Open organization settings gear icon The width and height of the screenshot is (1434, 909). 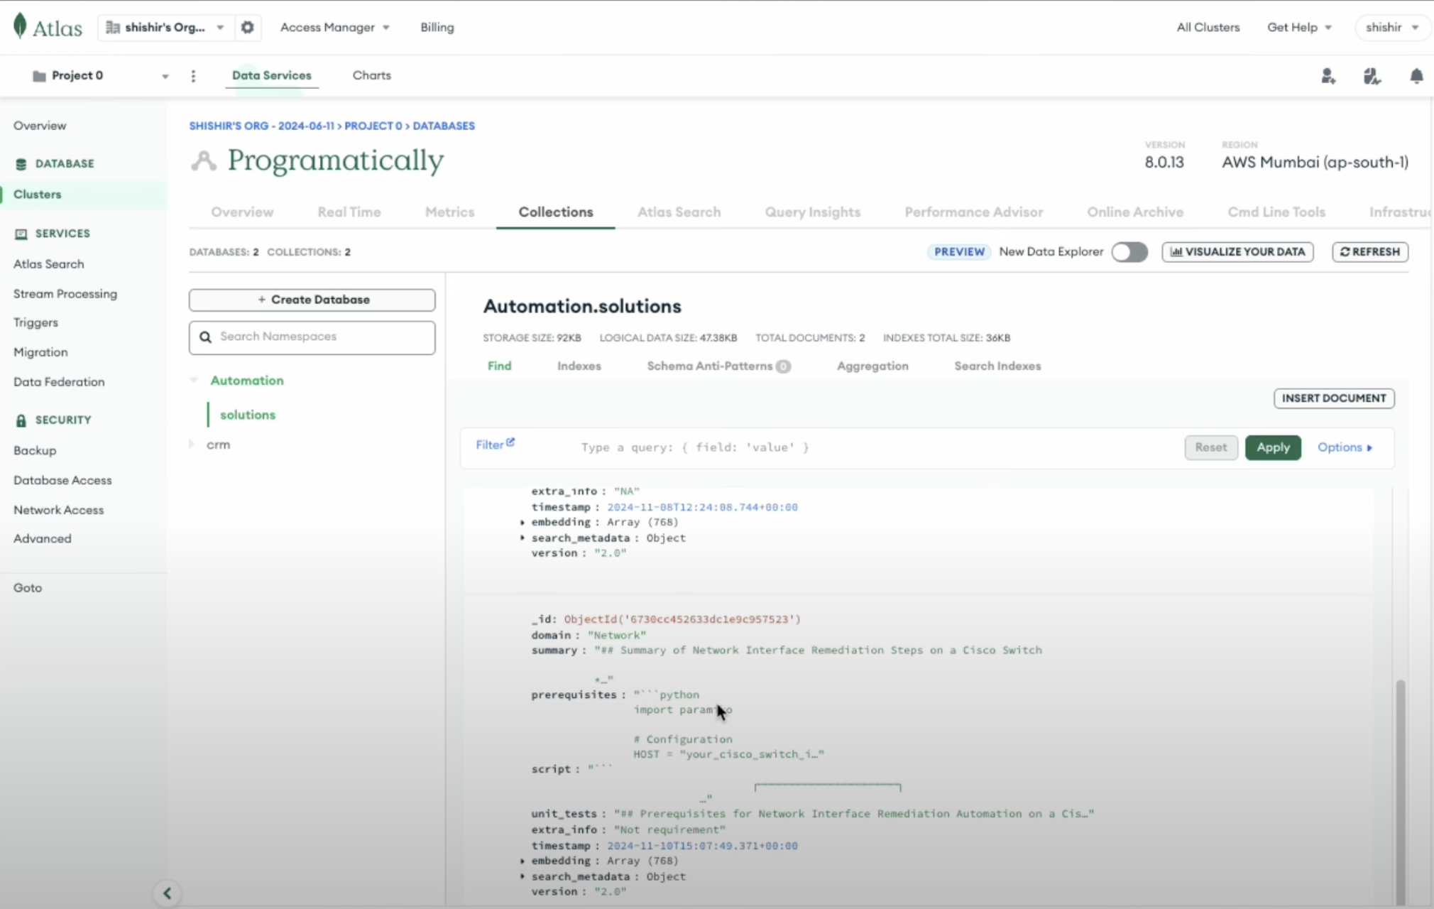point(247,27)
